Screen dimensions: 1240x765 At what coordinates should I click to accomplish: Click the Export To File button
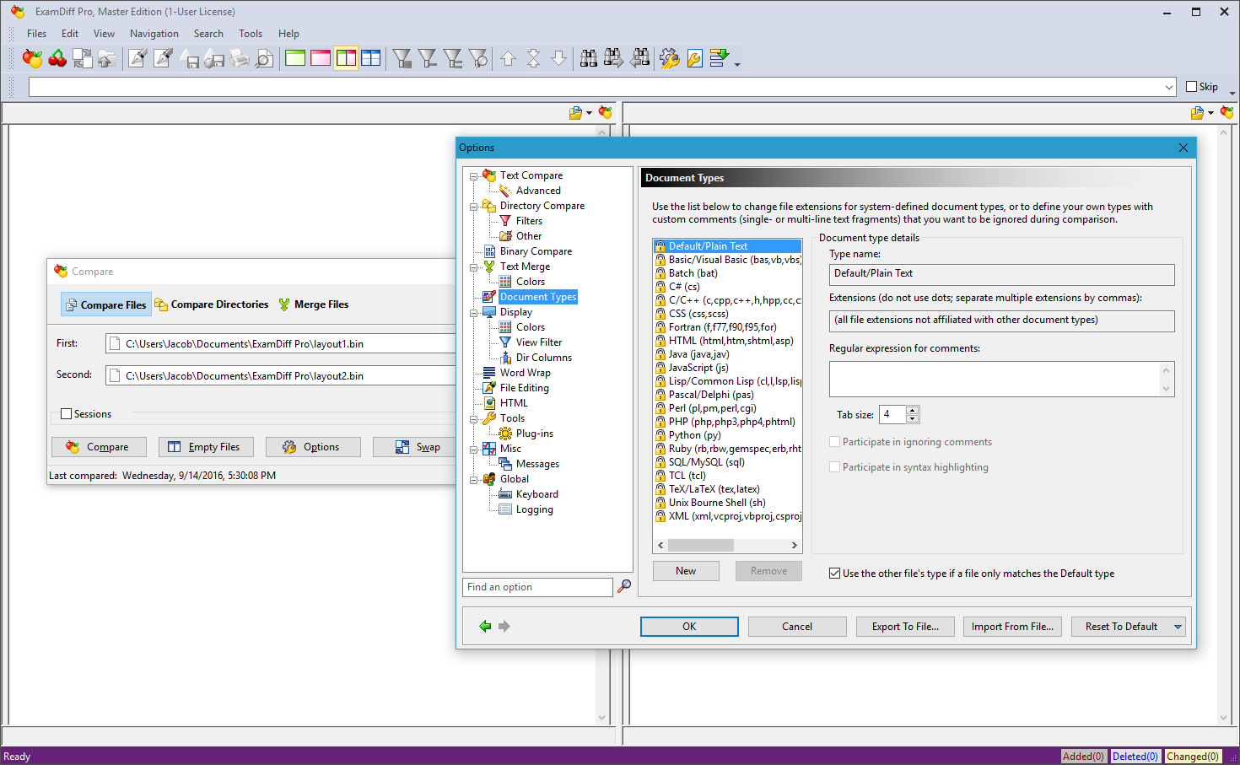(905, 627)
